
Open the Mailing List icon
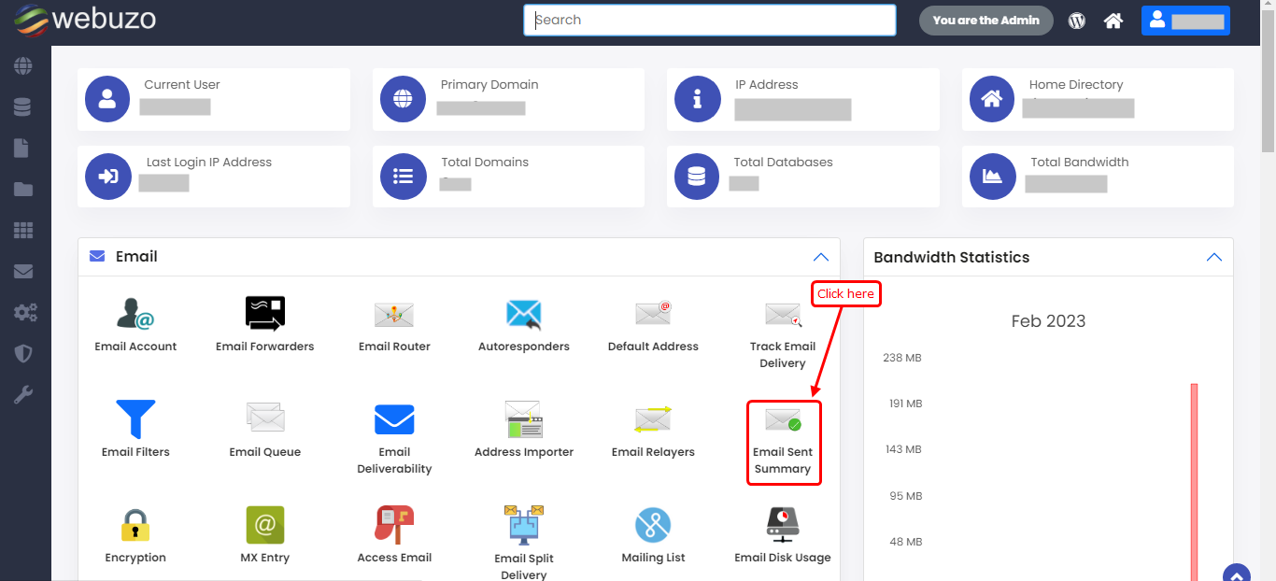653,526
